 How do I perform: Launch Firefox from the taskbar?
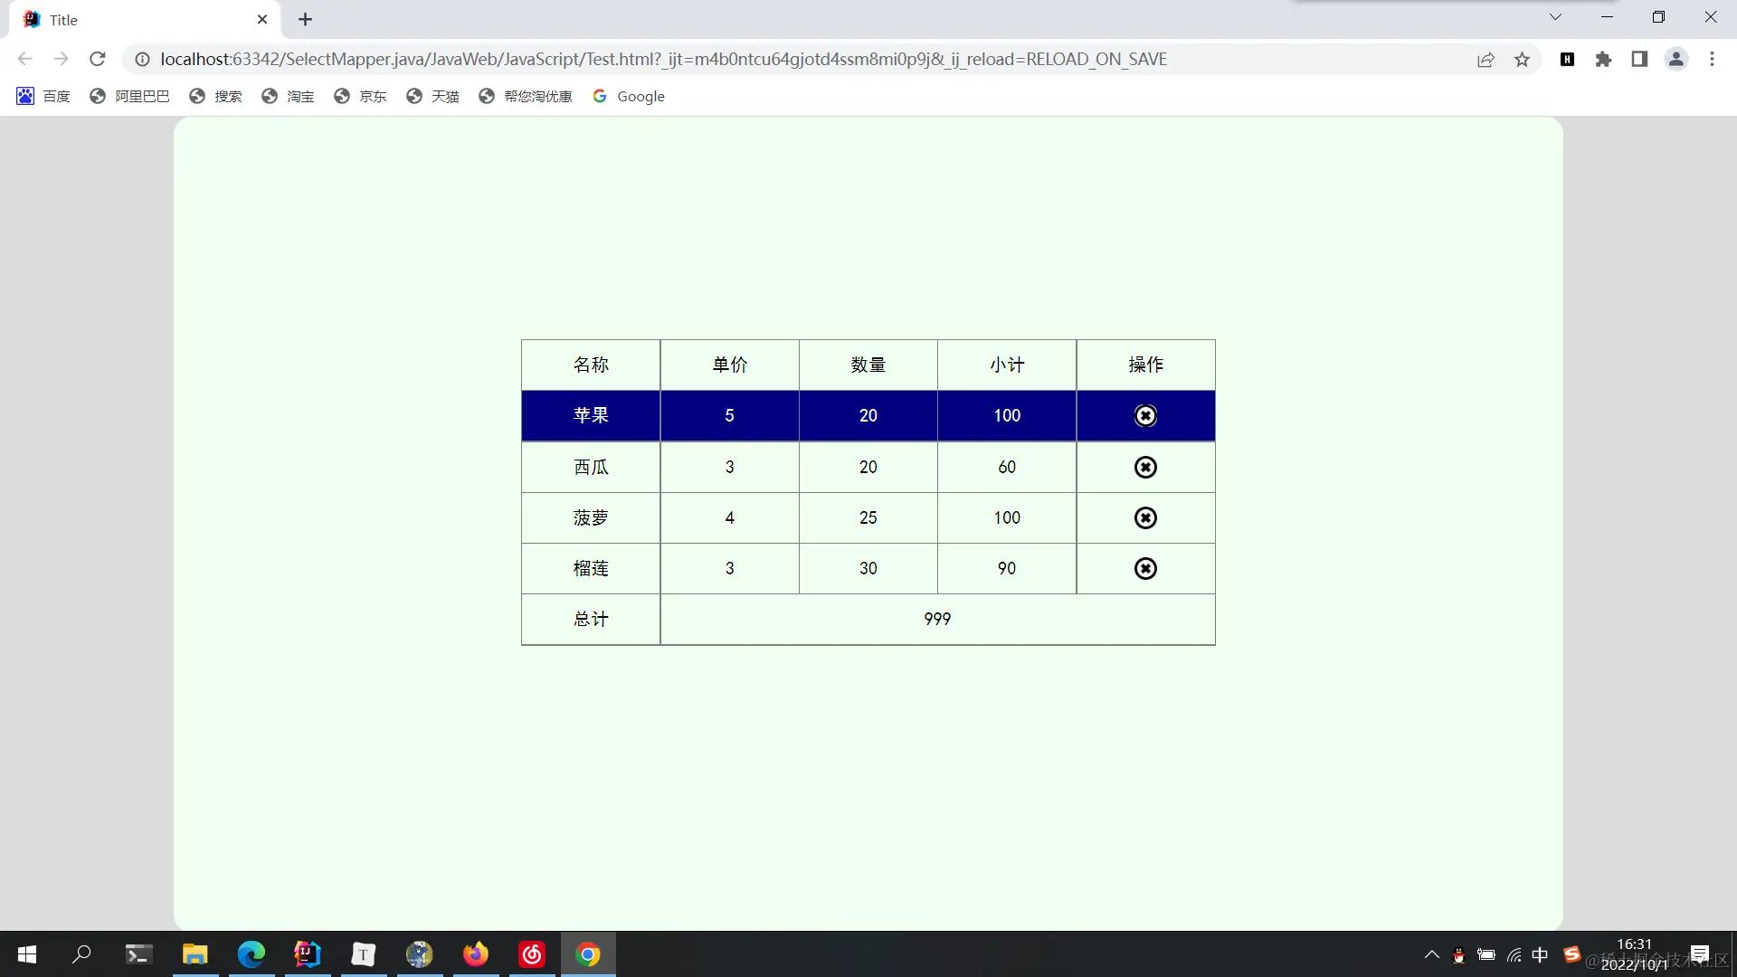475,953
